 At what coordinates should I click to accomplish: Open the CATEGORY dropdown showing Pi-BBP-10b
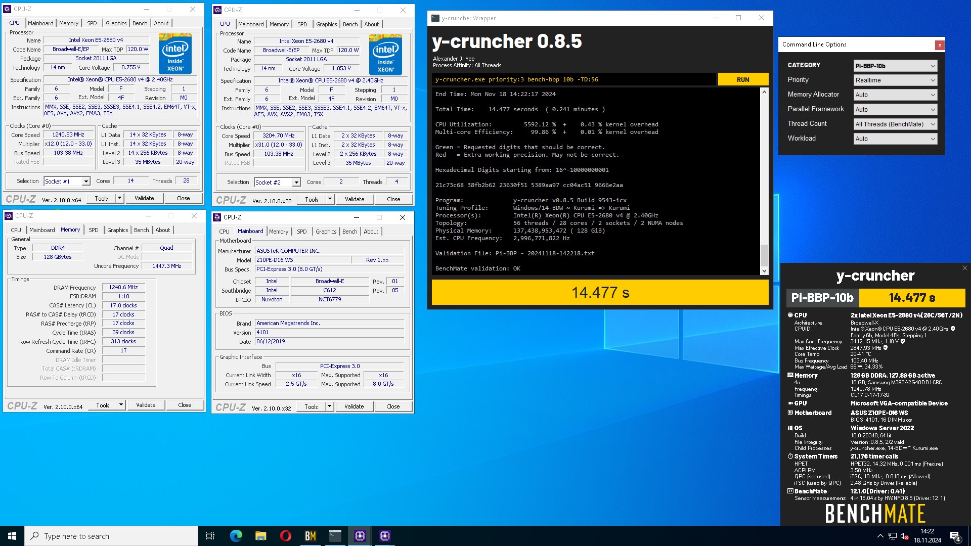(x=895, y=66)
